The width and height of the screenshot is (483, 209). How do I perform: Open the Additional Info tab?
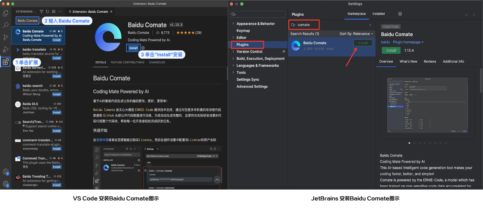pyautogui.click(x=453, y=62)
